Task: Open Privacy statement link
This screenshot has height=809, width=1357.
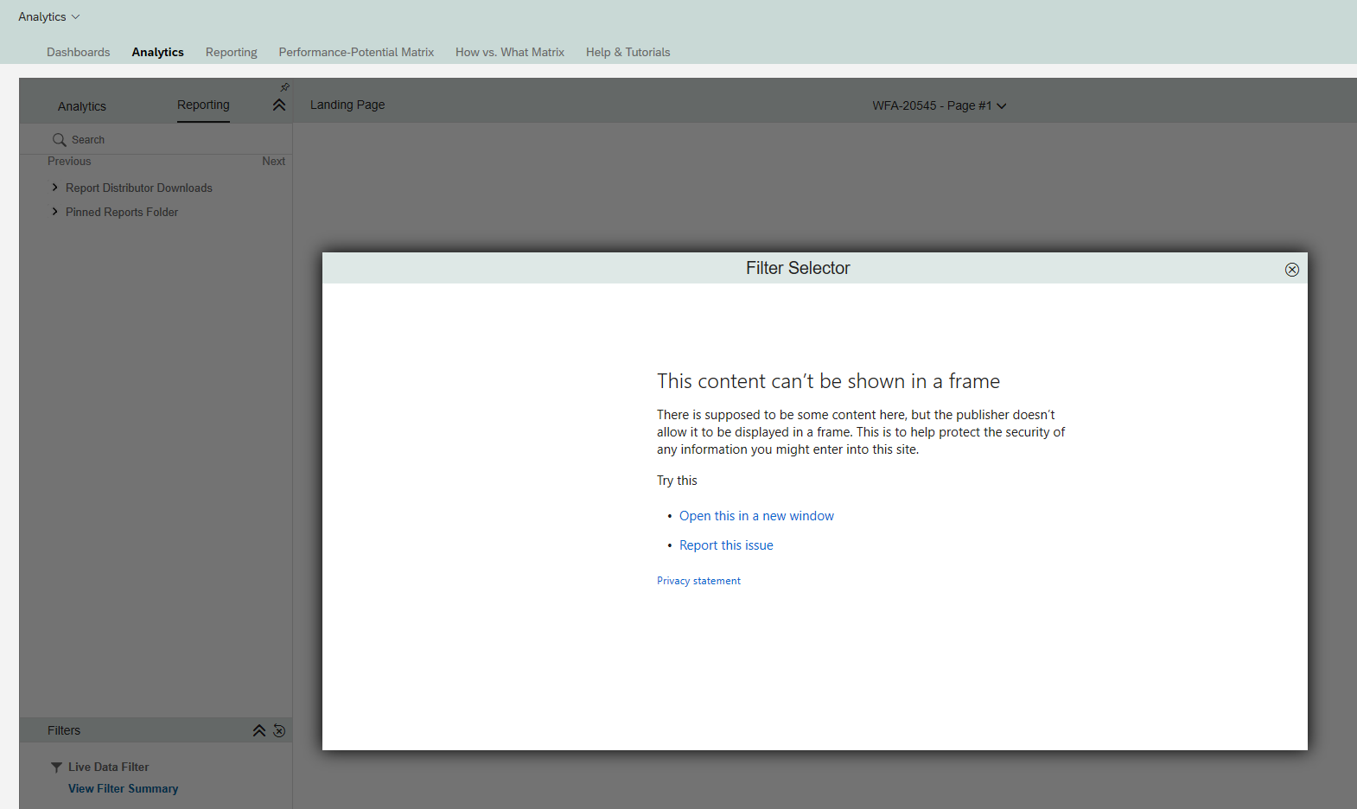Action: 698,581
